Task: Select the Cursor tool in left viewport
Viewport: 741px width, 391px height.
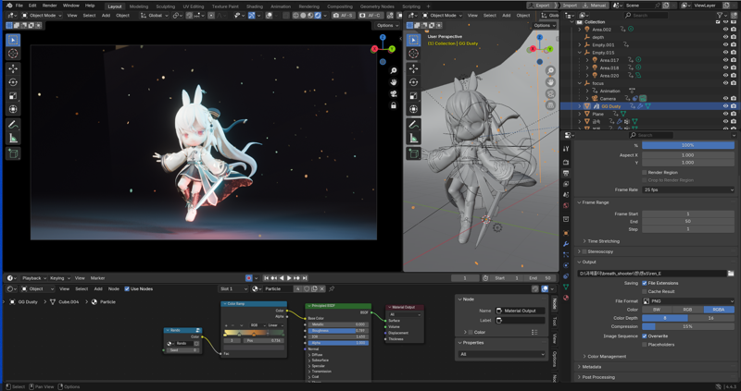Action: pyautogui.click(x=13, y=54)
